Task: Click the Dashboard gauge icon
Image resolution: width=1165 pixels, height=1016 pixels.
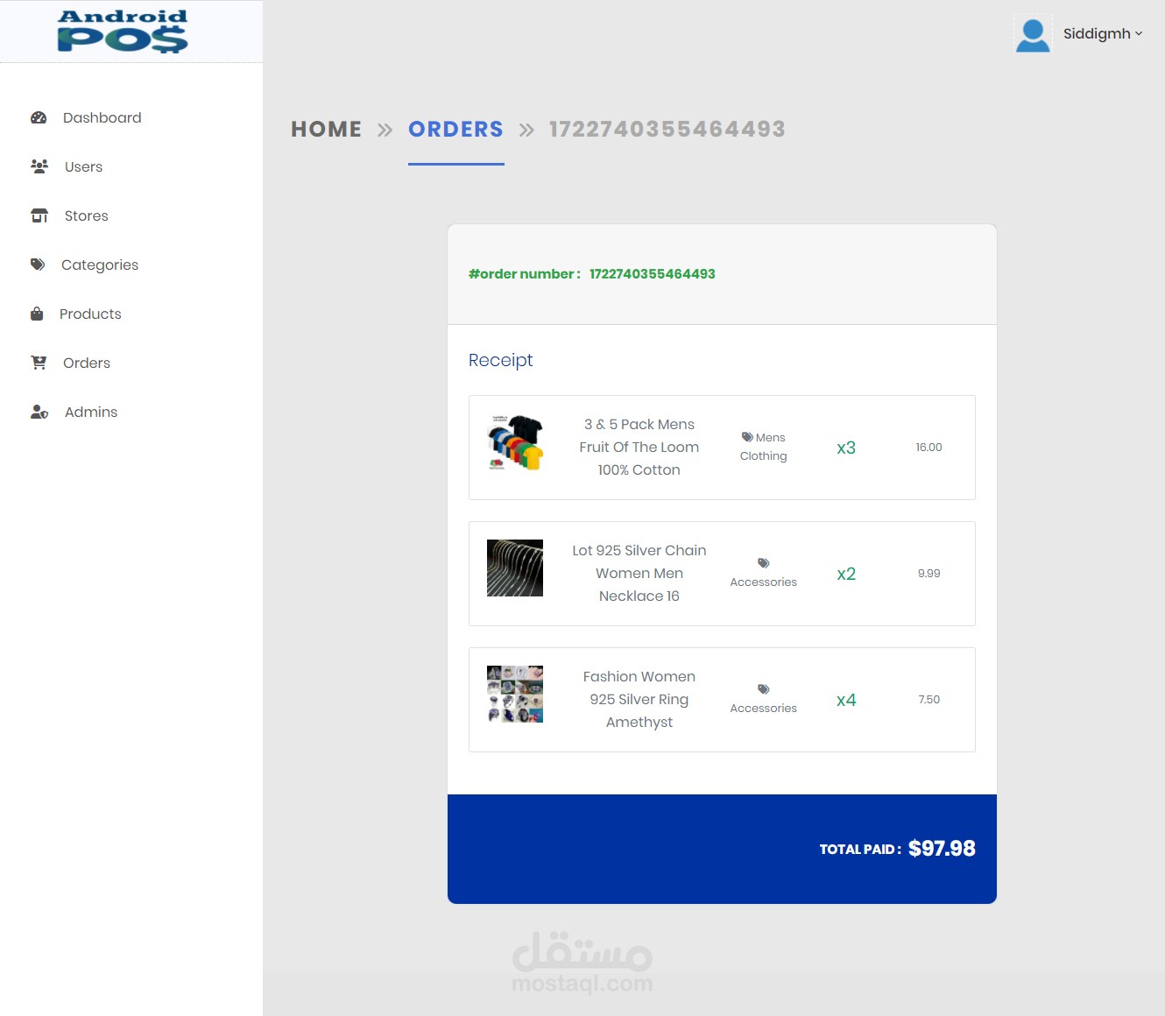Action: [x=39, y=117]
